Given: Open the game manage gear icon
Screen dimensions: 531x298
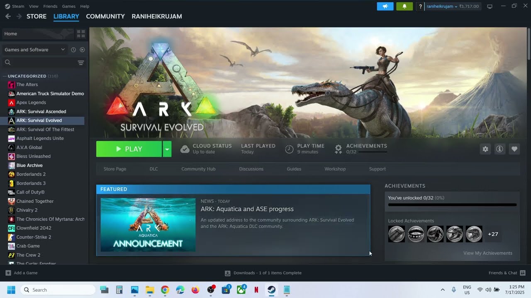Looking at the screenshot, I should tap(485, 149).
